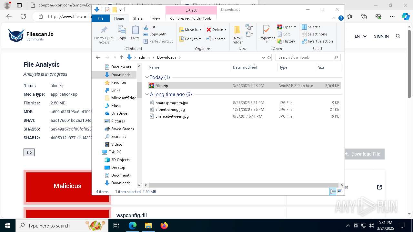Switch to large icons view
The height and width of the screenshot is (232, 413).
(339, 192)
